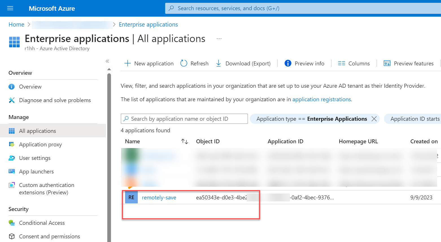The height and width of the screenshot is (242, 441).
Task: Remove the Enterprise Applications filter
Action: click(374, 119)
